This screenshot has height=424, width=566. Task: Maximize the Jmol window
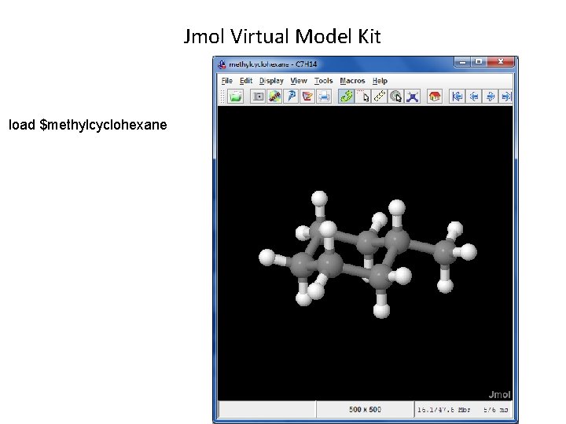point(479,62)
